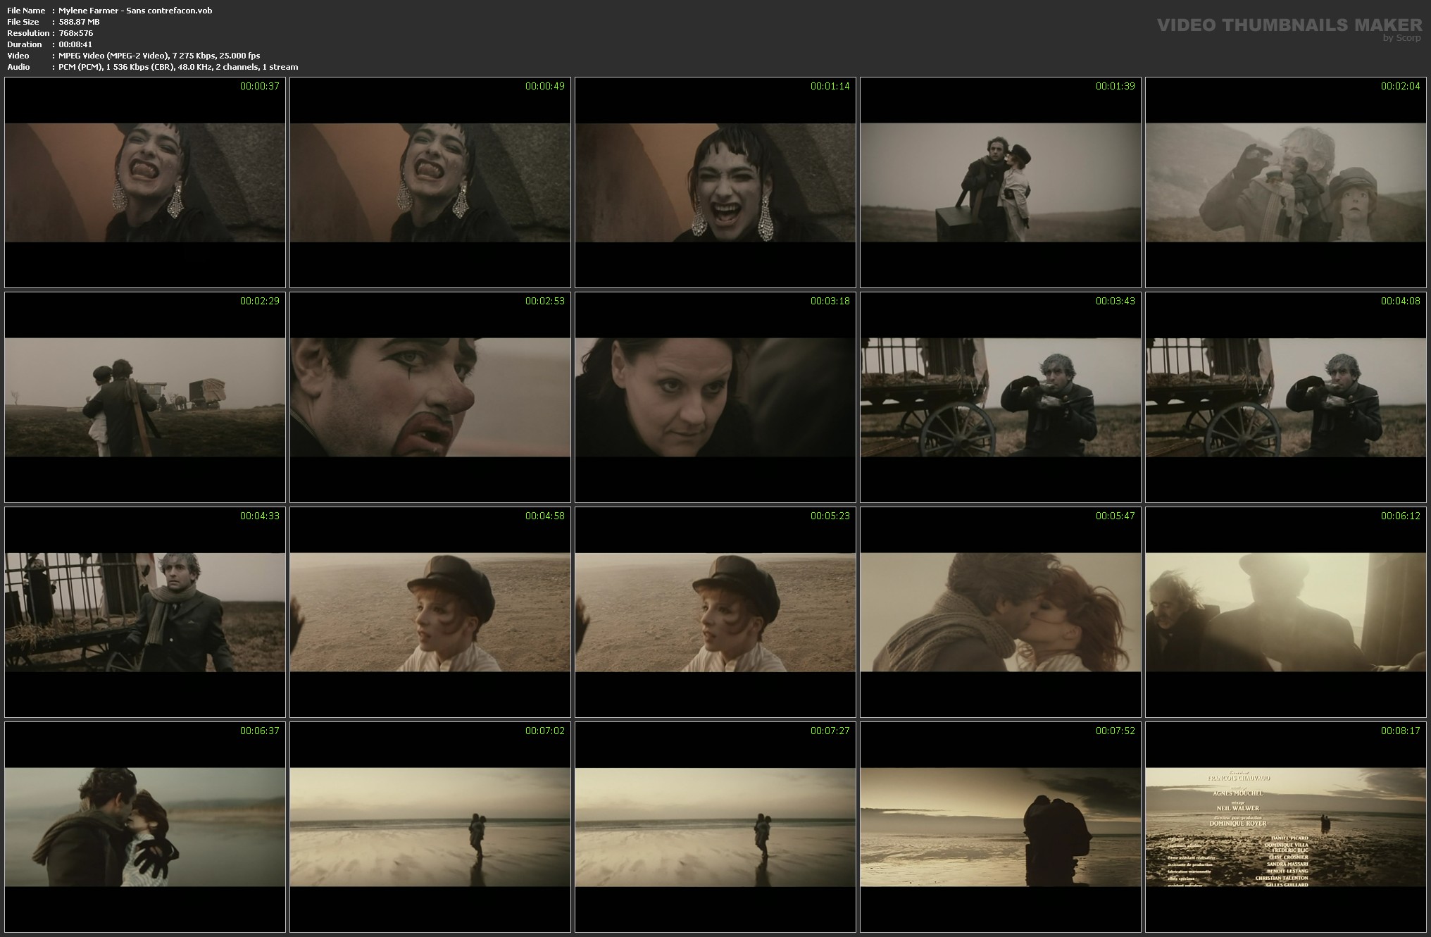Pick the clown face thumbnail at 00:02:53
Viewport: 1431px width, 937px height.
[430, 397]
